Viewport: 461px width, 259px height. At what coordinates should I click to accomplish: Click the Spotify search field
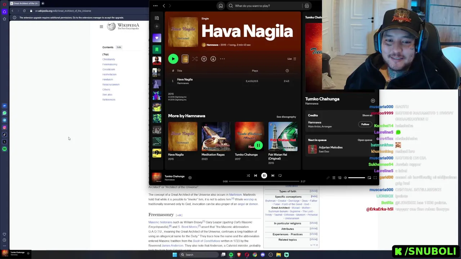pyautogui.click(x=265, y=6)
